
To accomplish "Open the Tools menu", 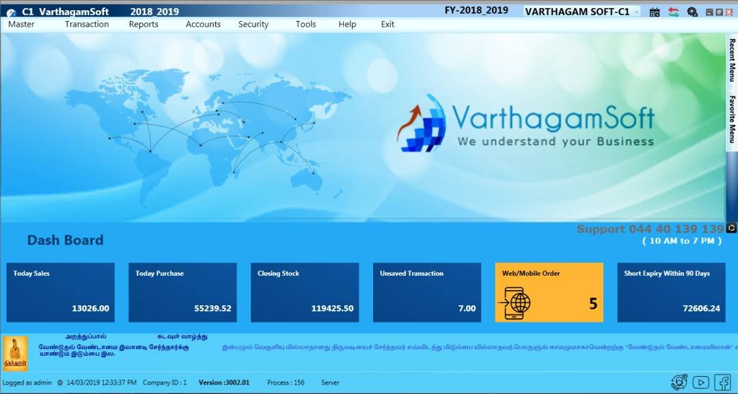I will (x=305, y=24).
